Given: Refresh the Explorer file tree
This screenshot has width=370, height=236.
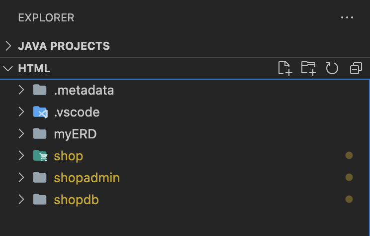Looking at the screenshot, I should 332,68.
